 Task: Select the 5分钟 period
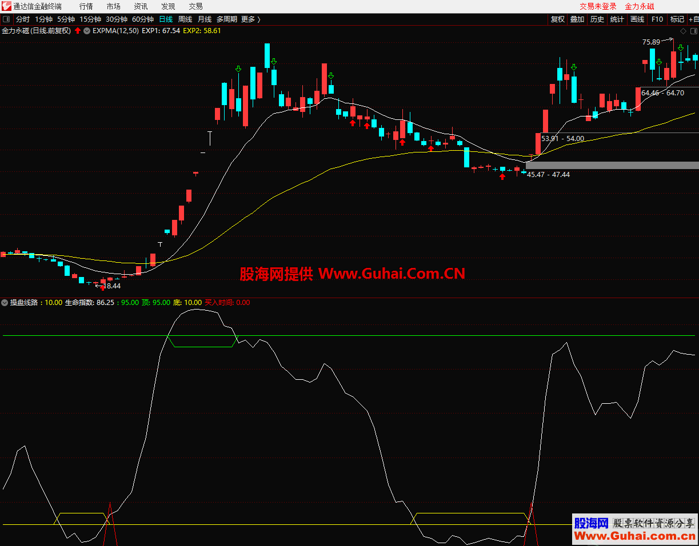(66, 19)
